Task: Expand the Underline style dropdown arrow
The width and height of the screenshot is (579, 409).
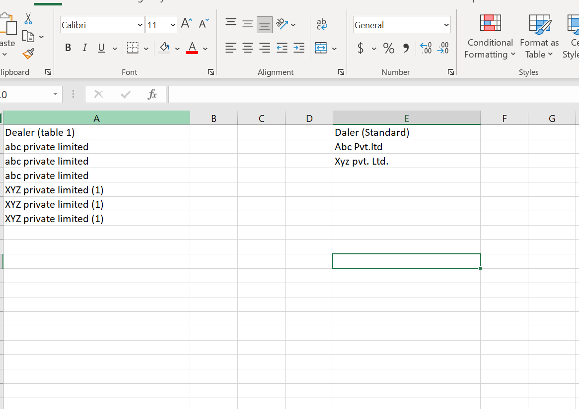Action: [115, 48]
